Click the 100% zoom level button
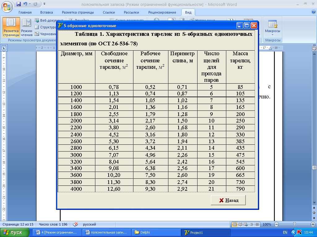 click(x=267, y=224)
